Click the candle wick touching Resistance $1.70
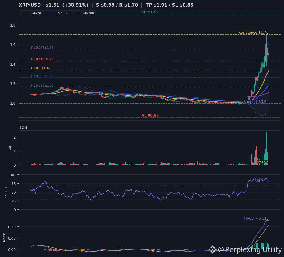The height and width of the screenshot is (257, 284). 266,41
